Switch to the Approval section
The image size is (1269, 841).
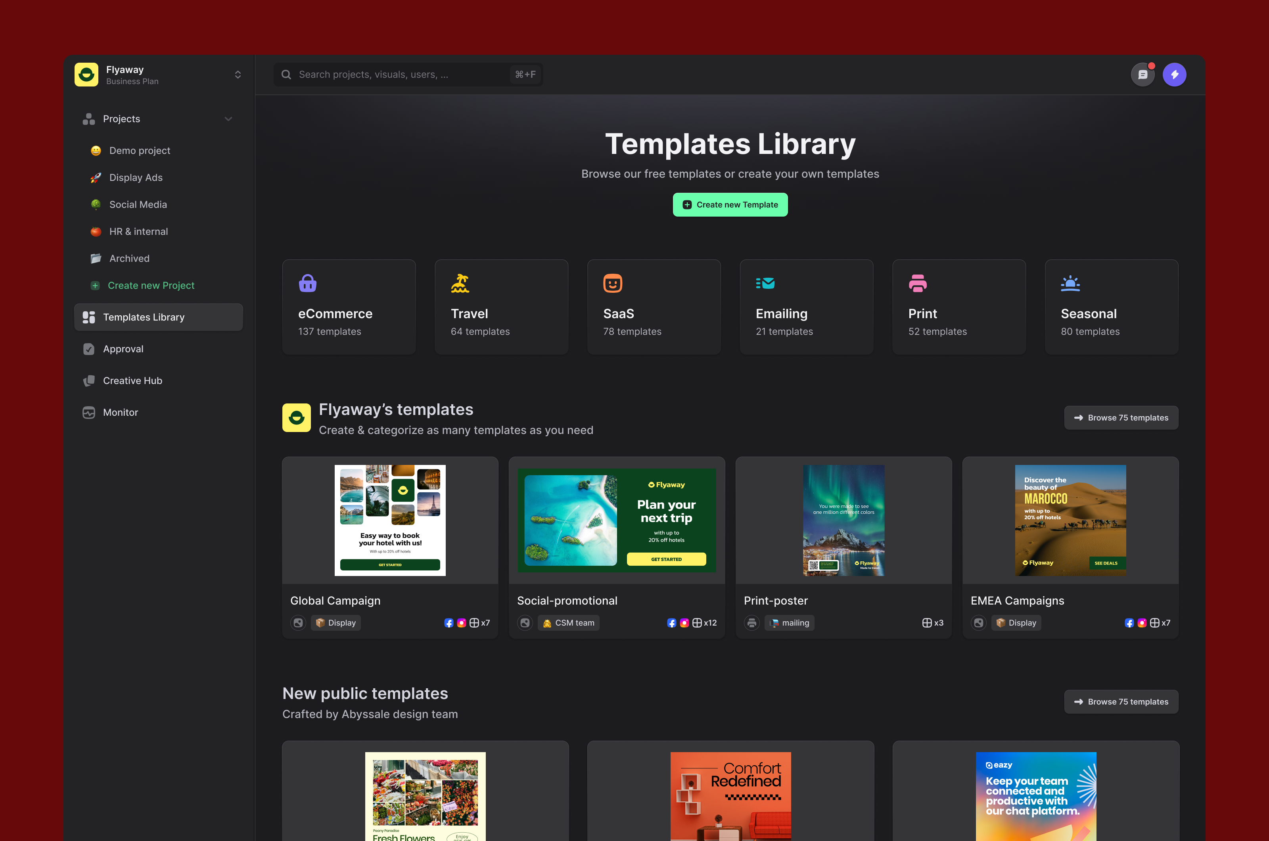tap(123, 349)
